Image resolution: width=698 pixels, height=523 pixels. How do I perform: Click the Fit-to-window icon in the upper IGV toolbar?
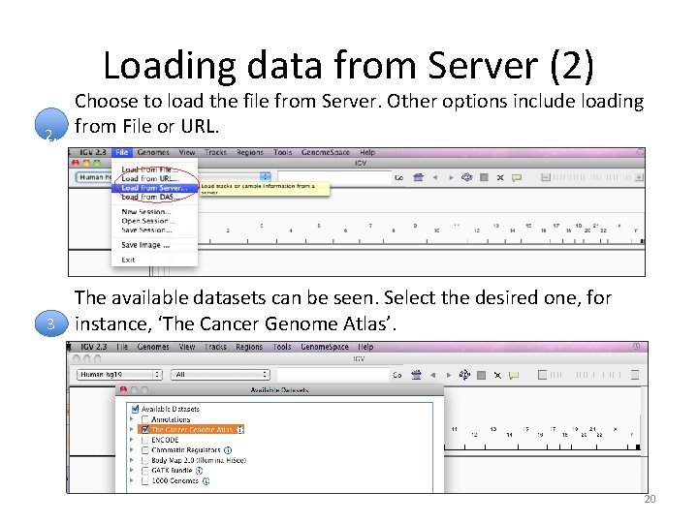coord(500,177)
